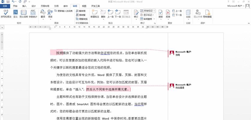Viewport: 251px width, 120px height.
Task: Go to next comment in 批注 group
Action: pyautogui.click(x=118, y=14)
